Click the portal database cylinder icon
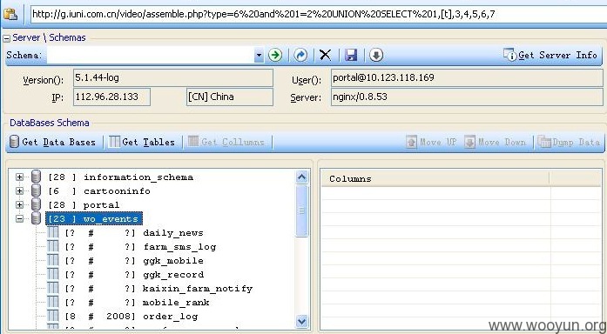The height and width of the screenshot is (334, 607). (36, 204)
